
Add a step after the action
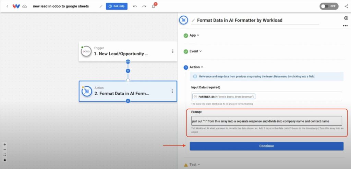128,101
